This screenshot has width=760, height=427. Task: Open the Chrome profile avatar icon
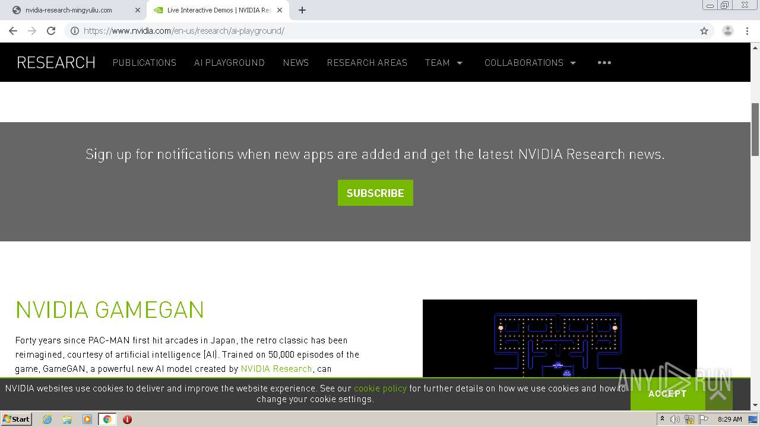click(x=728, y=31)
